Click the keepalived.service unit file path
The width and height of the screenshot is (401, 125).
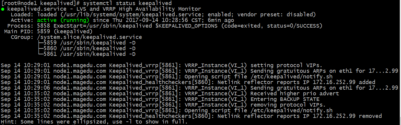130,15
